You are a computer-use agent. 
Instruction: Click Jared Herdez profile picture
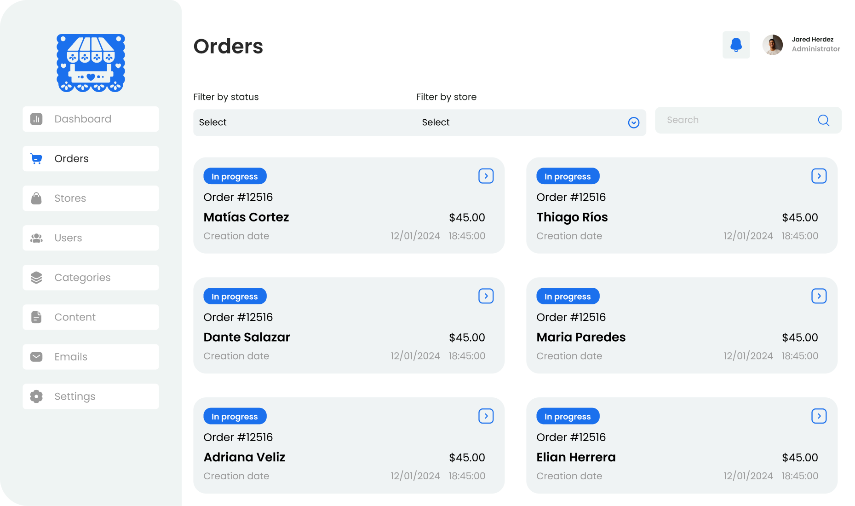point(772,45)
